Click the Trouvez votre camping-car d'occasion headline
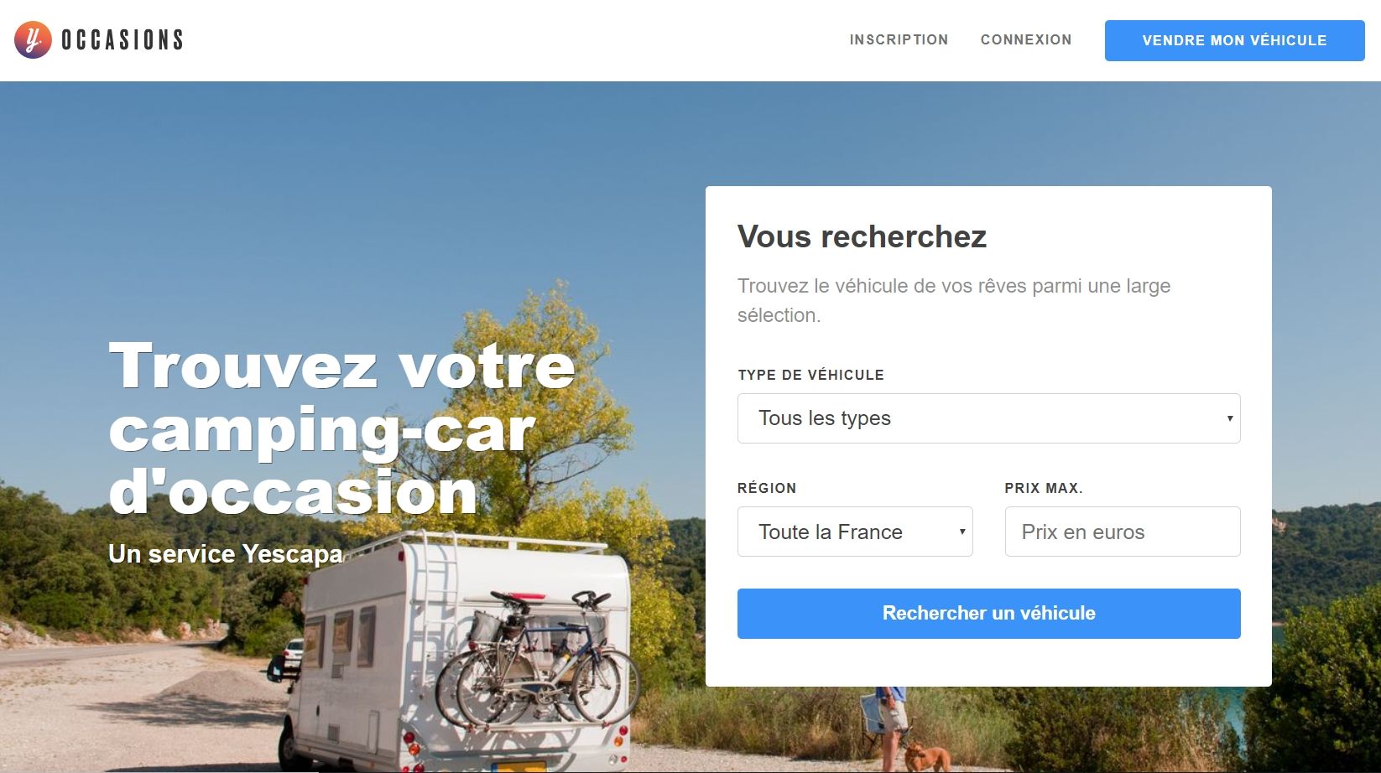The height and width of the screenshot is (773, 1381). 341,428
